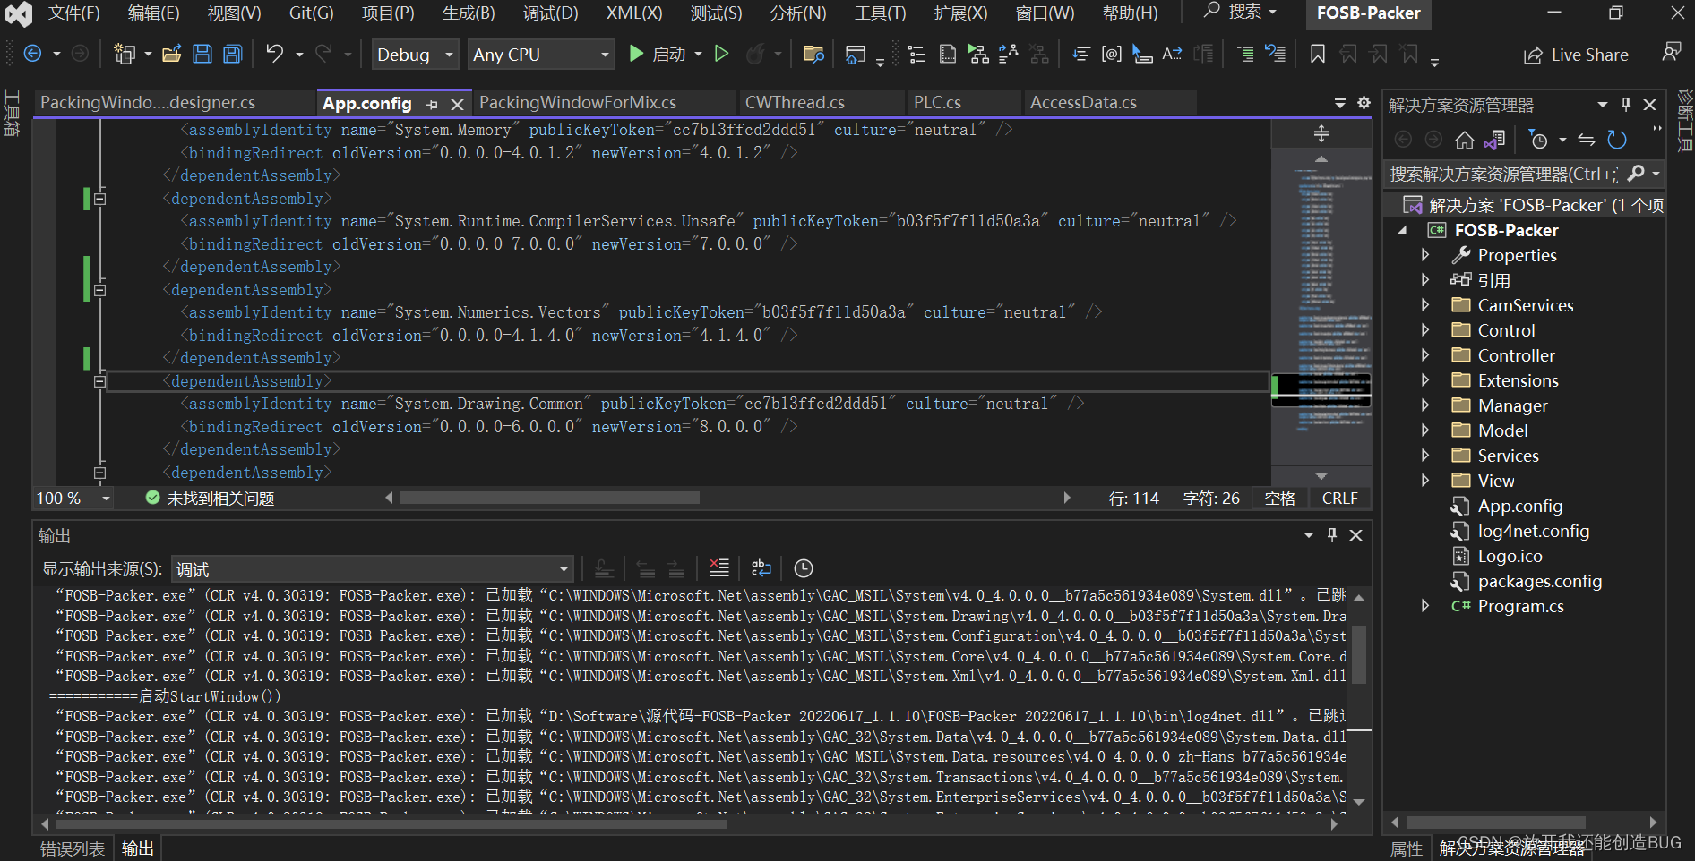The width and height of the screenshot is (1695, 861).
Task: Open the 调试(D) menu
Action: click(550, 13)
